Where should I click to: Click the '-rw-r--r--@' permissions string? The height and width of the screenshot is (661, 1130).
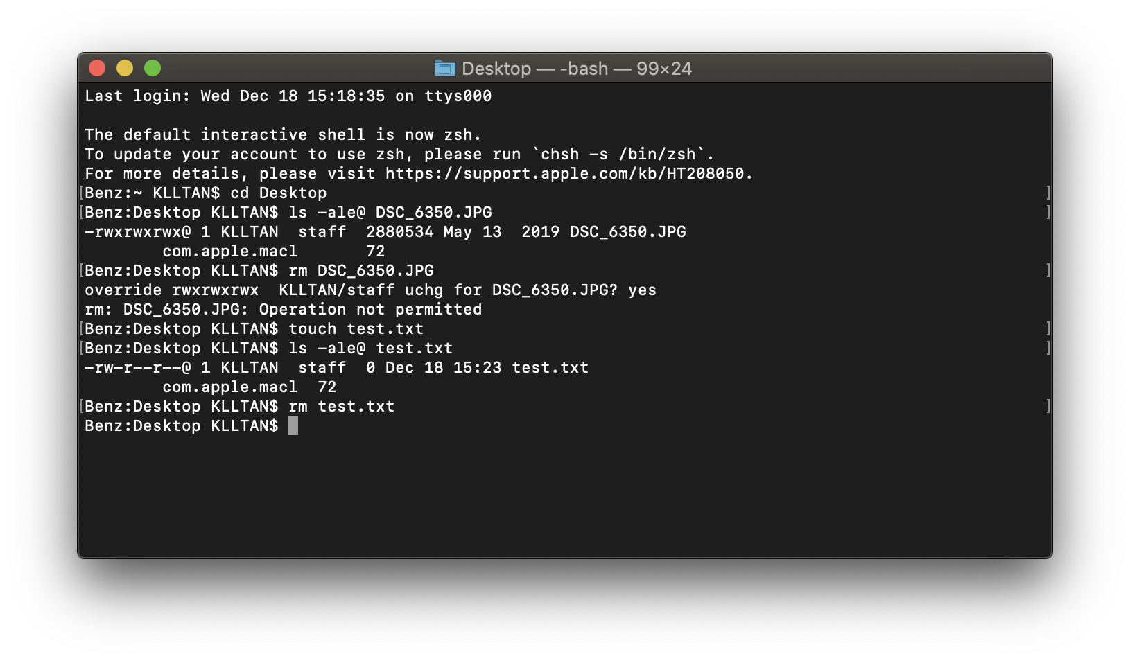(137, 368)
